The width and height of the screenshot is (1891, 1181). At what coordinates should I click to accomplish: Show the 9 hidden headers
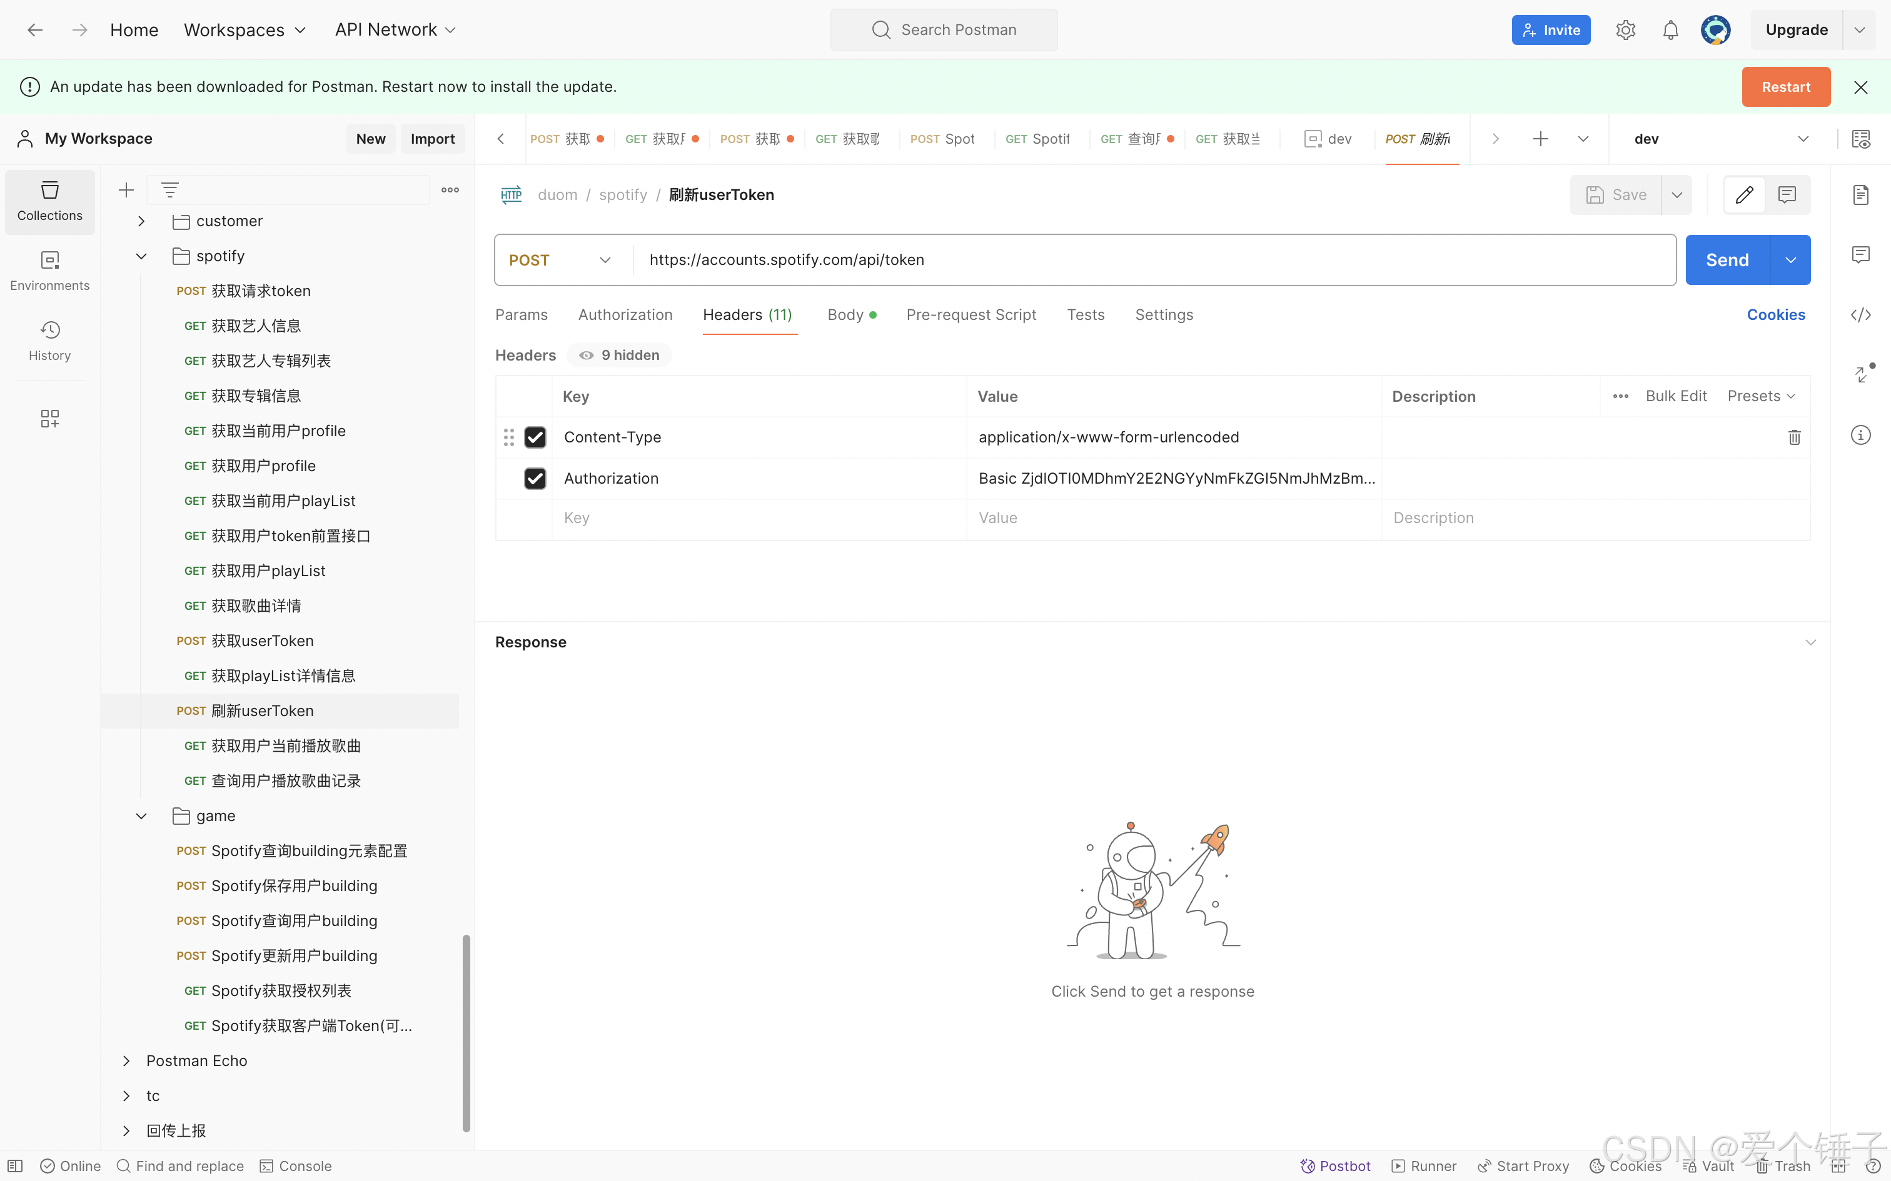tap(620, 356)
